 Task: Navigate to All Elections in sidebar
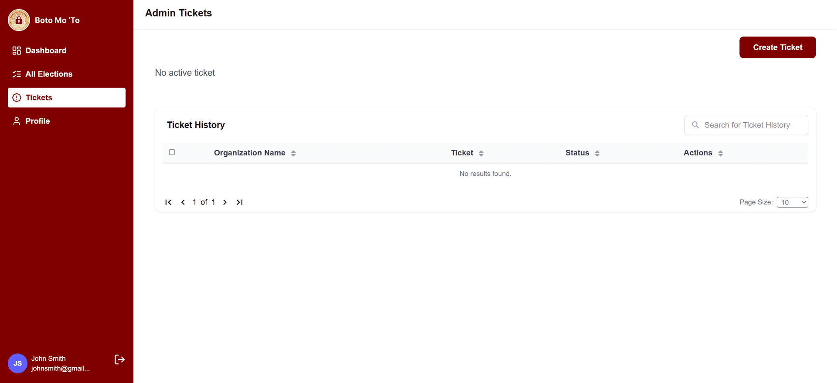tap(49, 74)
